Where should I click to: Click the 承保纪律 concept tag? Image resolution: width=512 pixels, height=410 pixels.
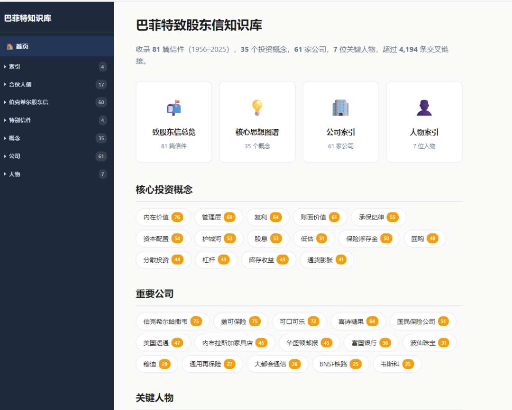click(x=378, y=217)
